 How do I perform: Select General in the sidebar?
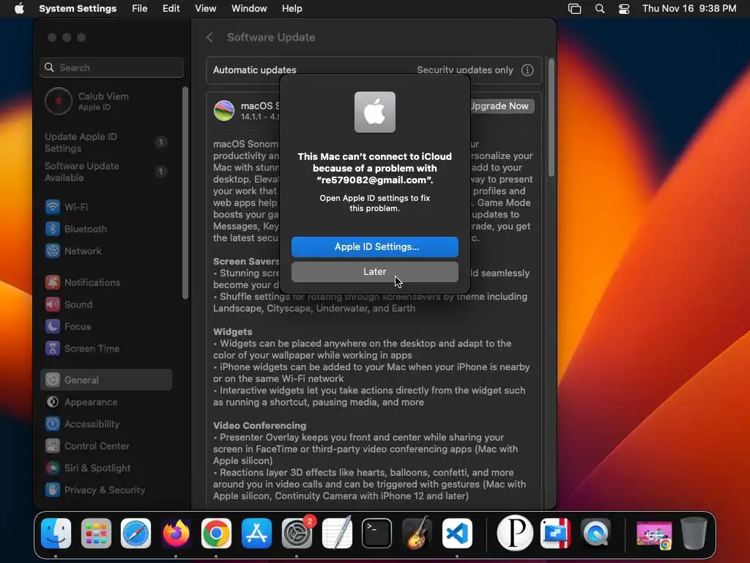click(x=106, y=380)
